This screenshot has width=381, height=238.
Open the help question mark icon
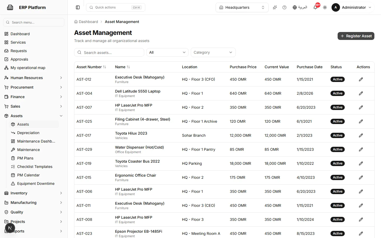(x=284, y=7)
